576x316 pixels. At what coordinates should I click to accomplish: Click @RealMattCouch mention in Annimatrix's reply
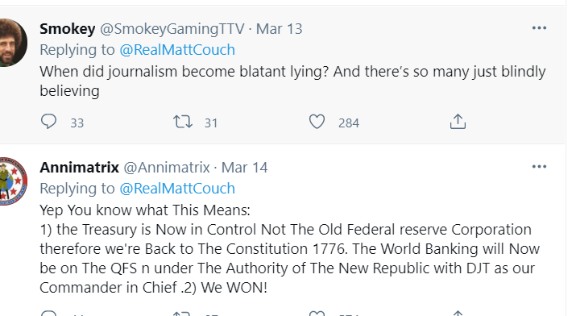click(x=177, y=188)
